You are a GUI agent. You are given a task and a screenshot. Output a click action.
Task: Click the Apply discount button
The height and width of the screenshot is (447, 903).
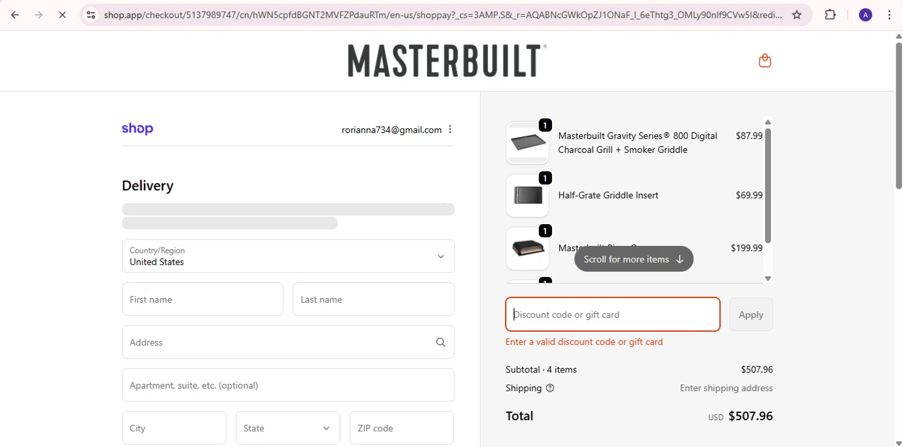pos(751,314)
